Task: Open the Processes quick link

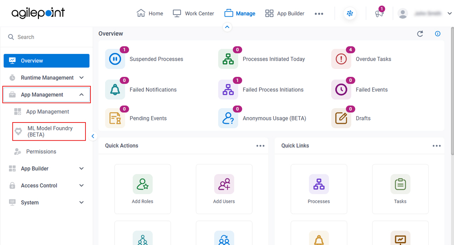Action: [319, 189]
